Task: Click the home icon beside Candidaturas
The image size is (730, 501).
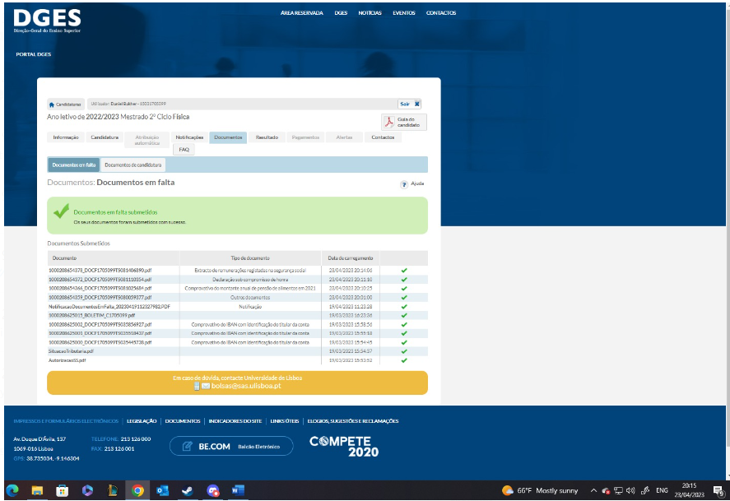Action: (x=52, y=104)
